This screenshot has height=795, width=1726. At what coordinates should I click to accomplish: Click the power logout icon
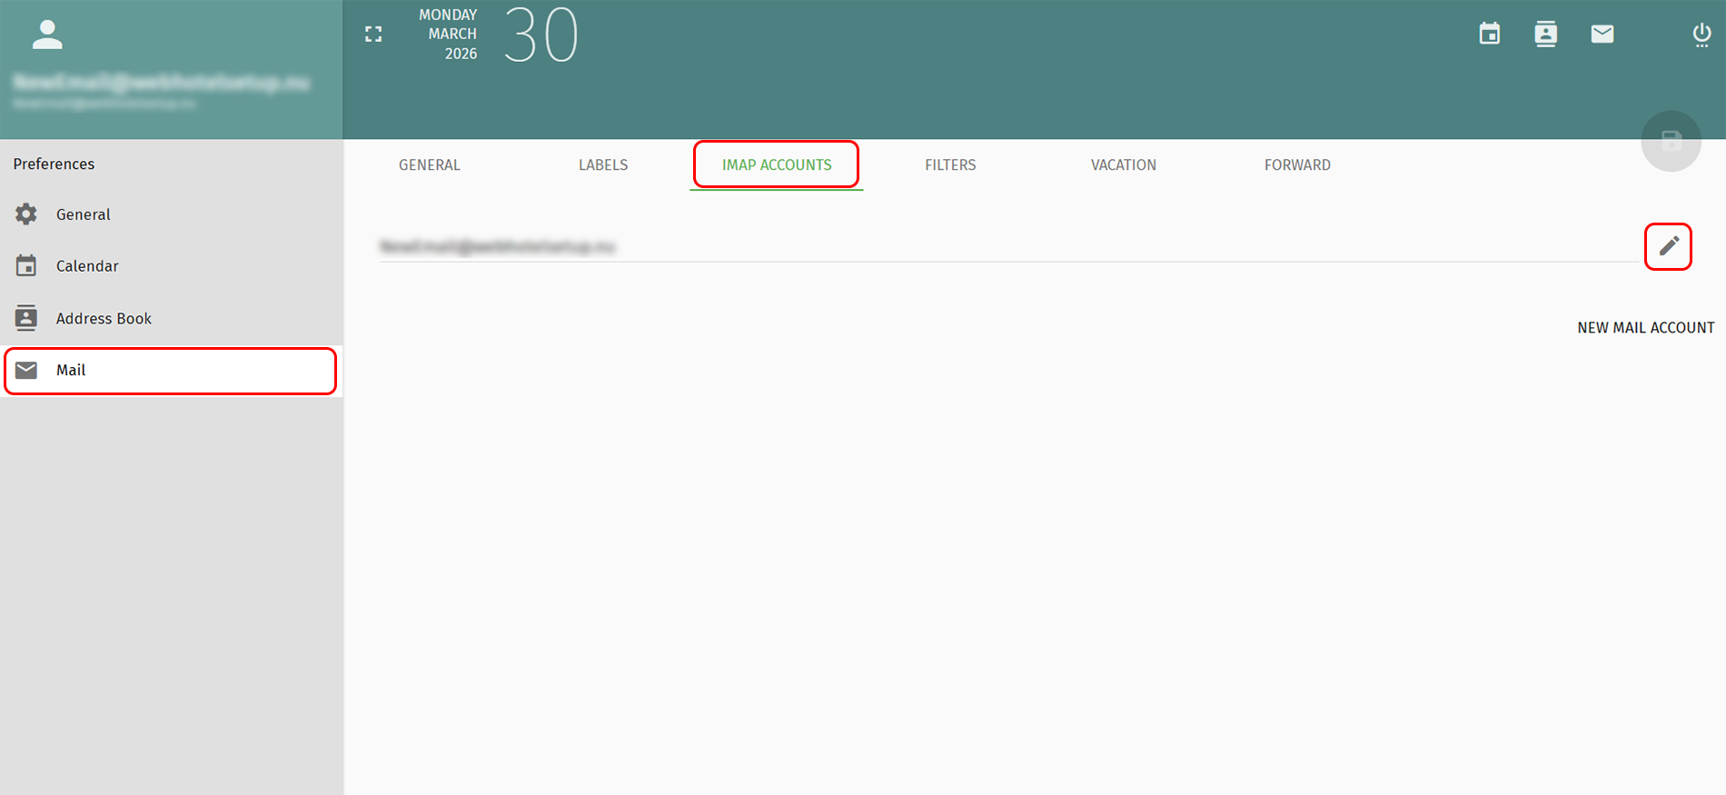1701,35
